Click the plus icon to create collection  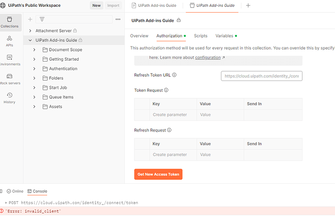tap(30, 19)
